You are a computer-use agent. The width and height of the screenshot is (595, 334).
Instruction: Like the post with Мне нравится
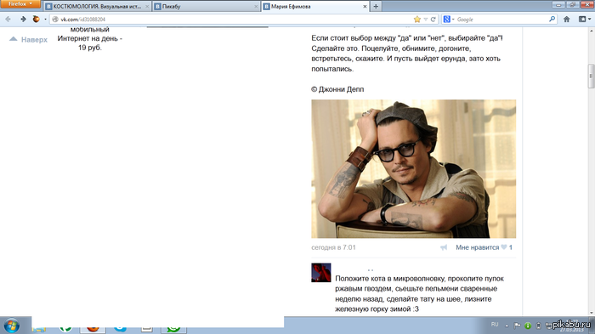[x=478, y=247]
